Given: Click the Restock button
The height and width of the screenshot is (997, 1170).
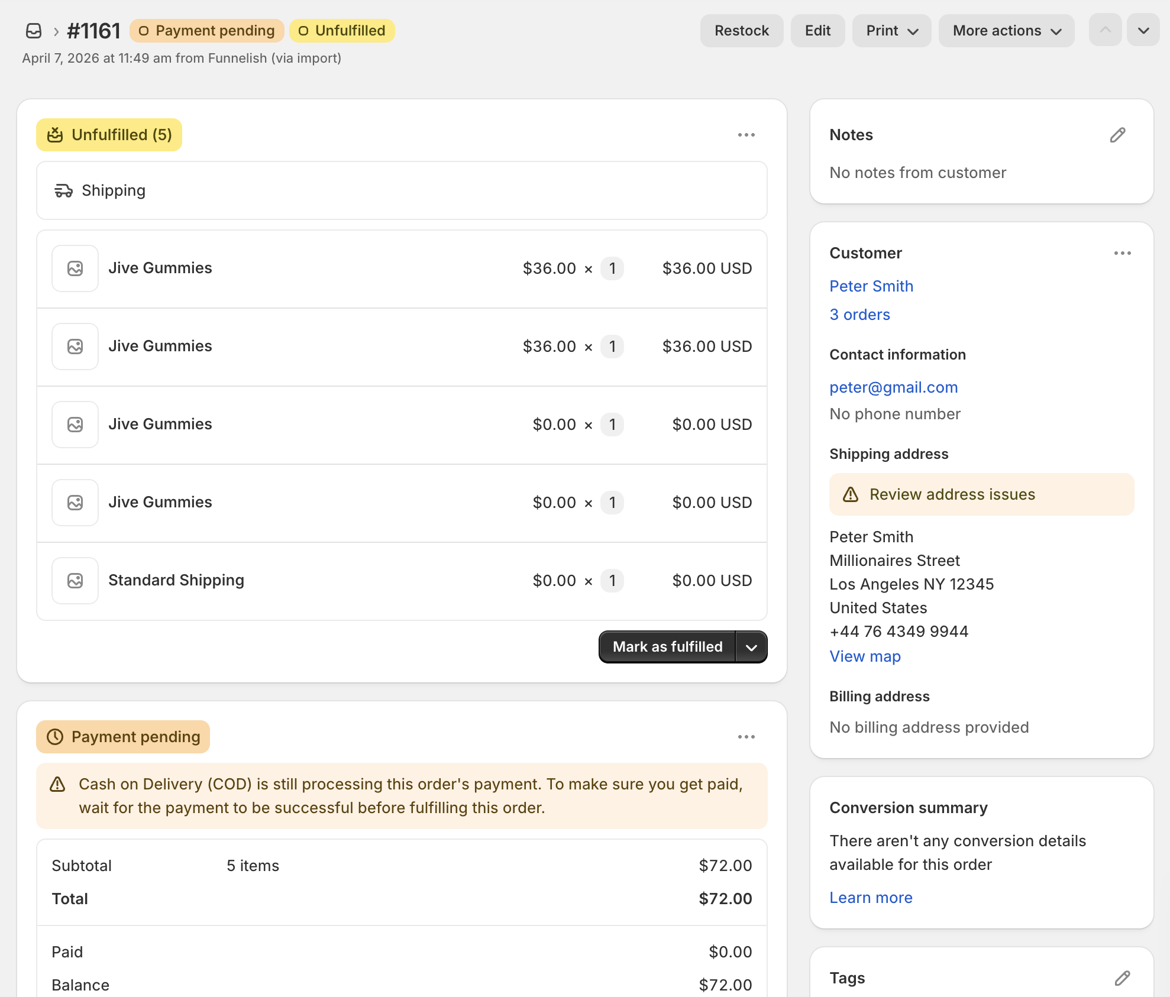Looking at the screenshot, I should [x=742, y=31].
